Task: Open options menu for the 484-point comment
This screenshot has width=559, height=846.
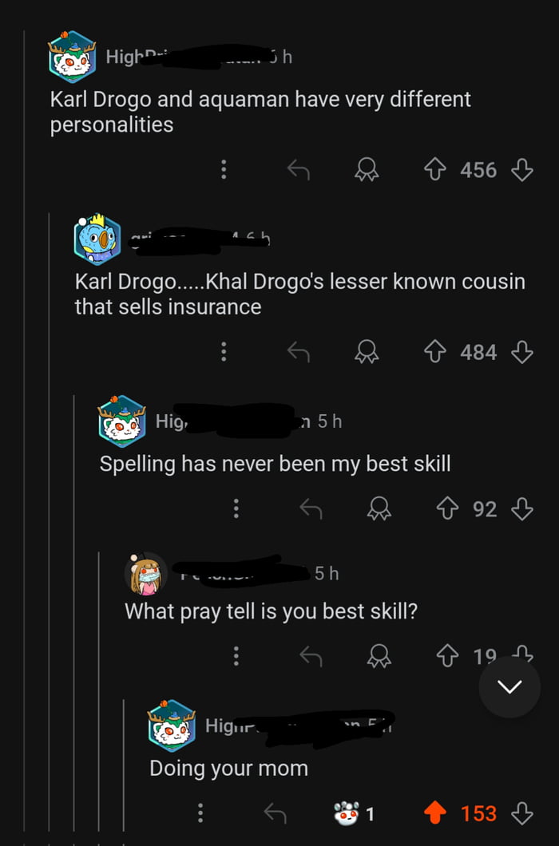Action: click(x=224, y=352)
